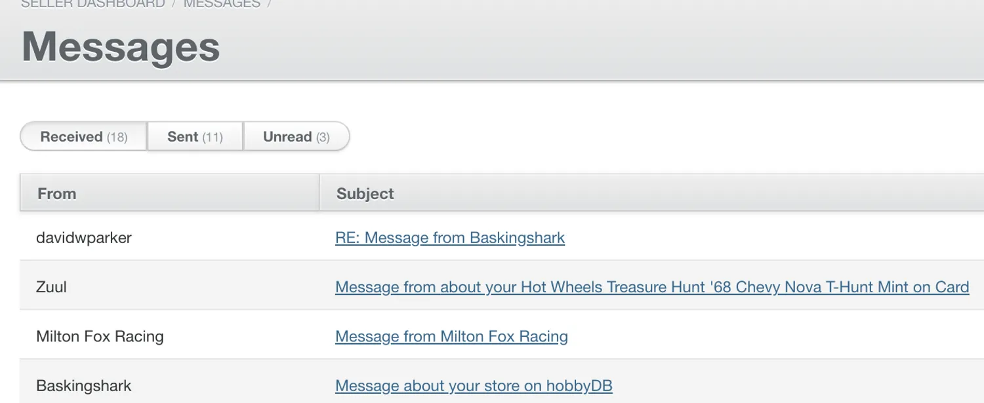This screenshot has width=984, height=403.
Task: Open the Hot Wheels Treasure Hunt message
Action: coord(651,287)
